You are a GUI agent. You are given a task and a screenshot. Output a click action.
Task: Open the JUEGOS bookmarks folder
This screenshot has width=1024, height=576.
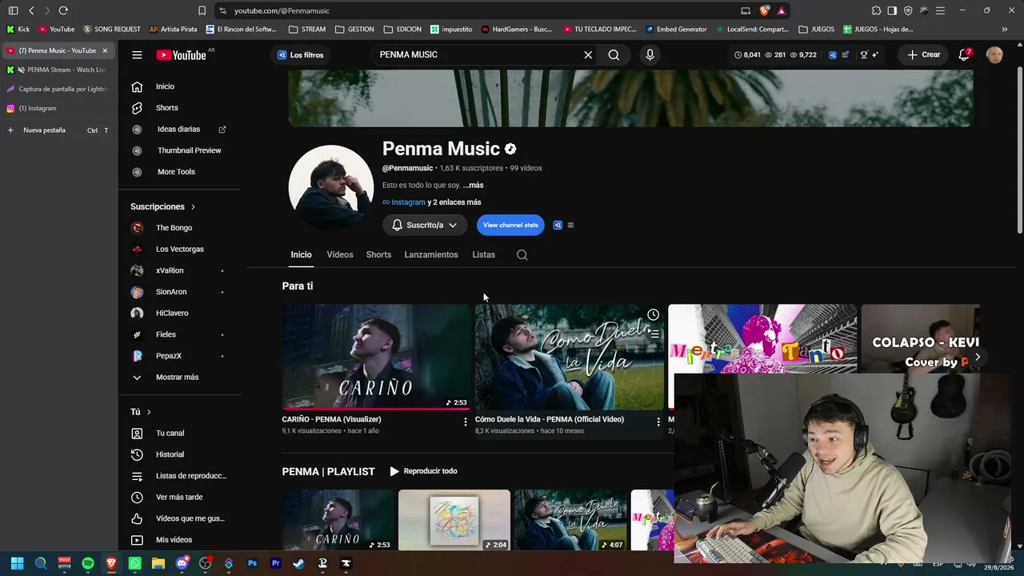click(816, 30)
